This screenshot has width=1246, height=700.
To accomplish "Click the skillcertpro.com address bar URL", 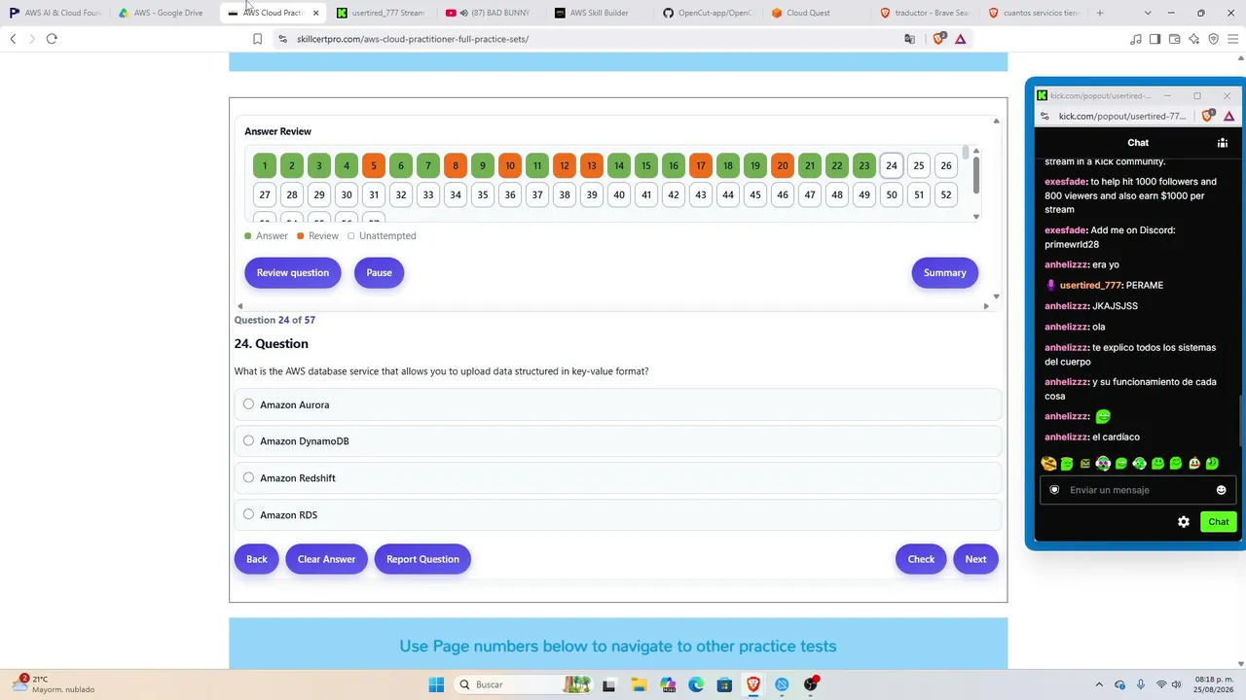I will [x=413, y=39].
